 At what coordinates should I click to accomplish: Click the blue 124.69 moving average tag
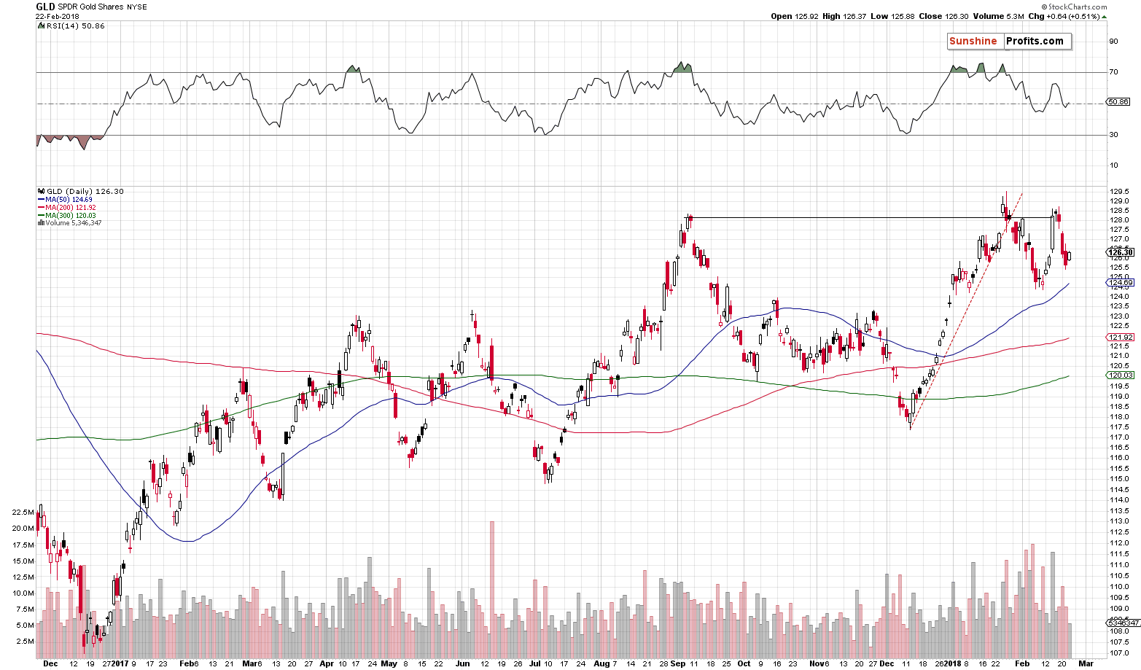click(x=1120, y=282)
